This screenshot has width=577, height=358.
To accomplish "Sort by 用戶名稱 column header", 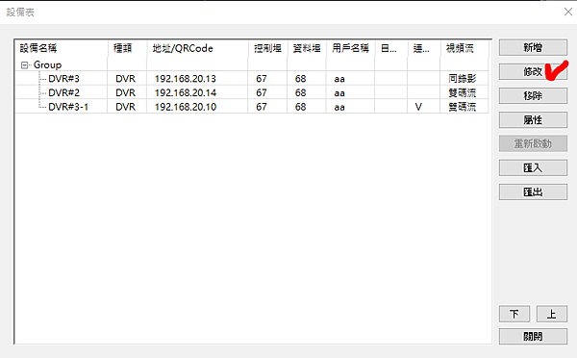I will [351, 48].
